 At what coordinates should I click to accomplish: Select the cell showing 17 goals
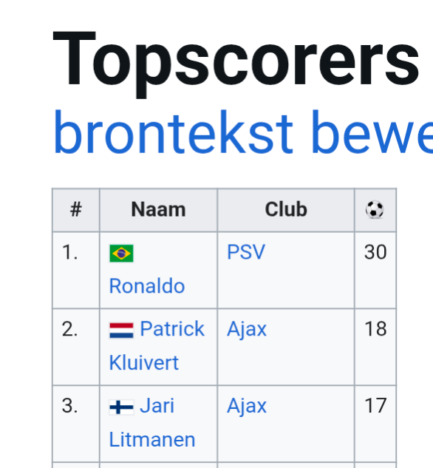tap(375, 424)
